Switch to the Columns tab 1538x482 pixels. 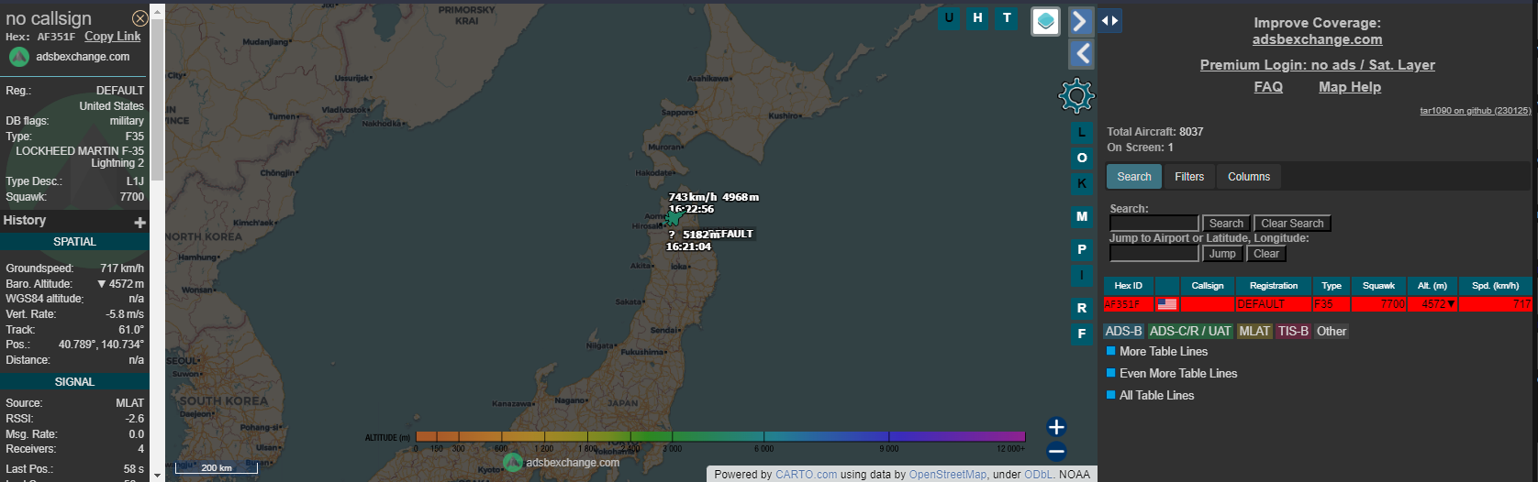[x=1249, y=177]
